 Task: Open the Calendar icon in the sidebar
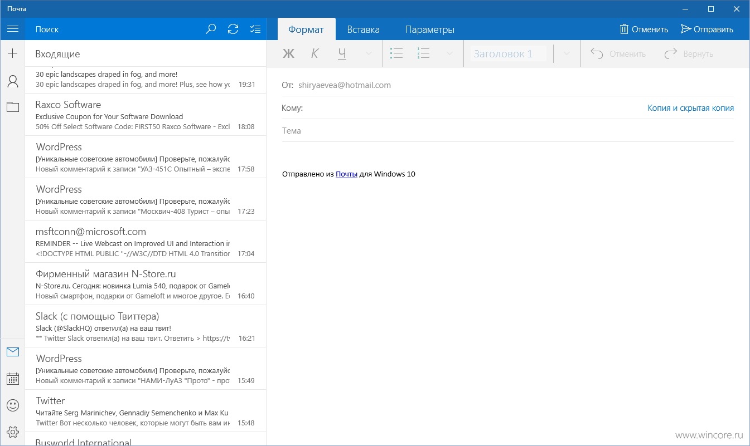point(13,379)
